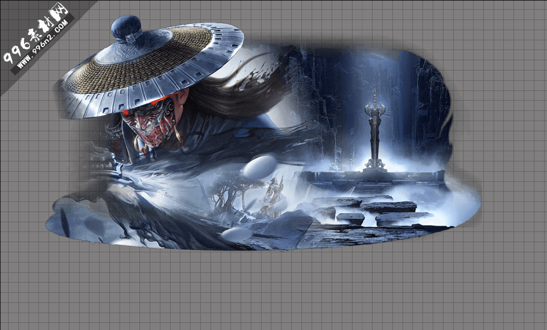Select the masked warrior artwork image

coord(263,133)
